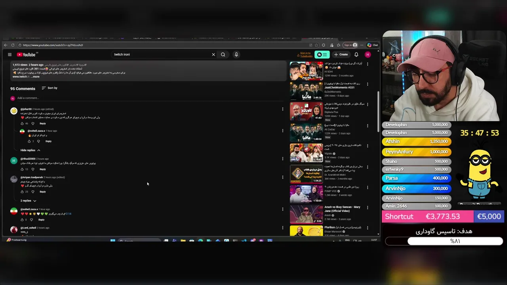Open the TubeBuddy menu button
The width and height of the screenshot is (507, 285).
322,55
